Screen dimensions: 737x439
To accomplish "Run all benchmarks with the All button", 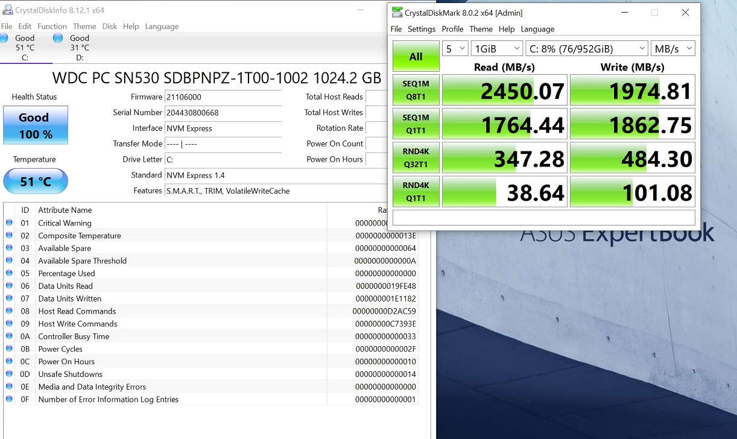I will coord(416,57).
